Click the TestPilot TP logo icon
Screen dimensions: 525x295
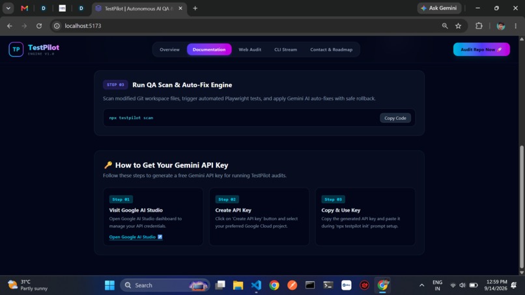click(x=16, y=49)
